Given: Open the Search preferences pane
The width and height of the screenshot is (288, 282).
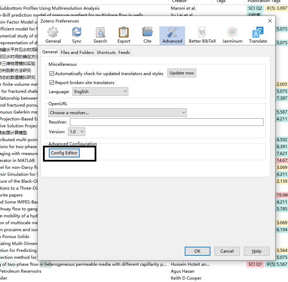Looking at the screenshot, I should tap(100, 35).
